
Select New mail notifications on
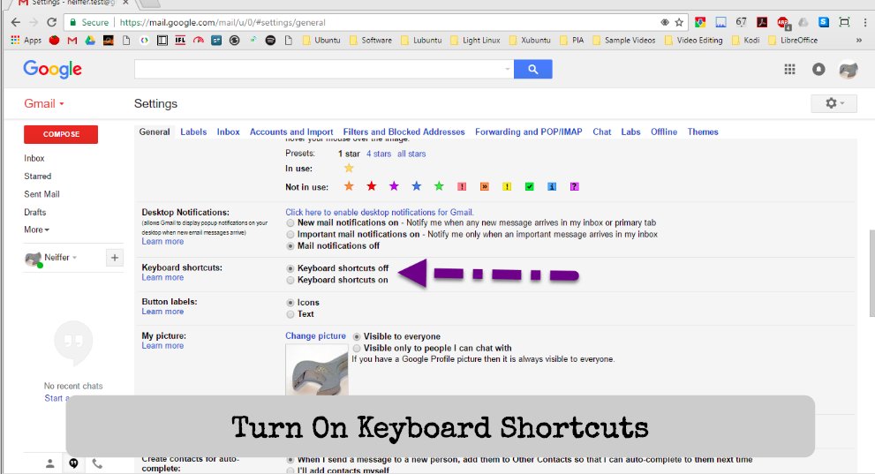[x=290, y=222]
